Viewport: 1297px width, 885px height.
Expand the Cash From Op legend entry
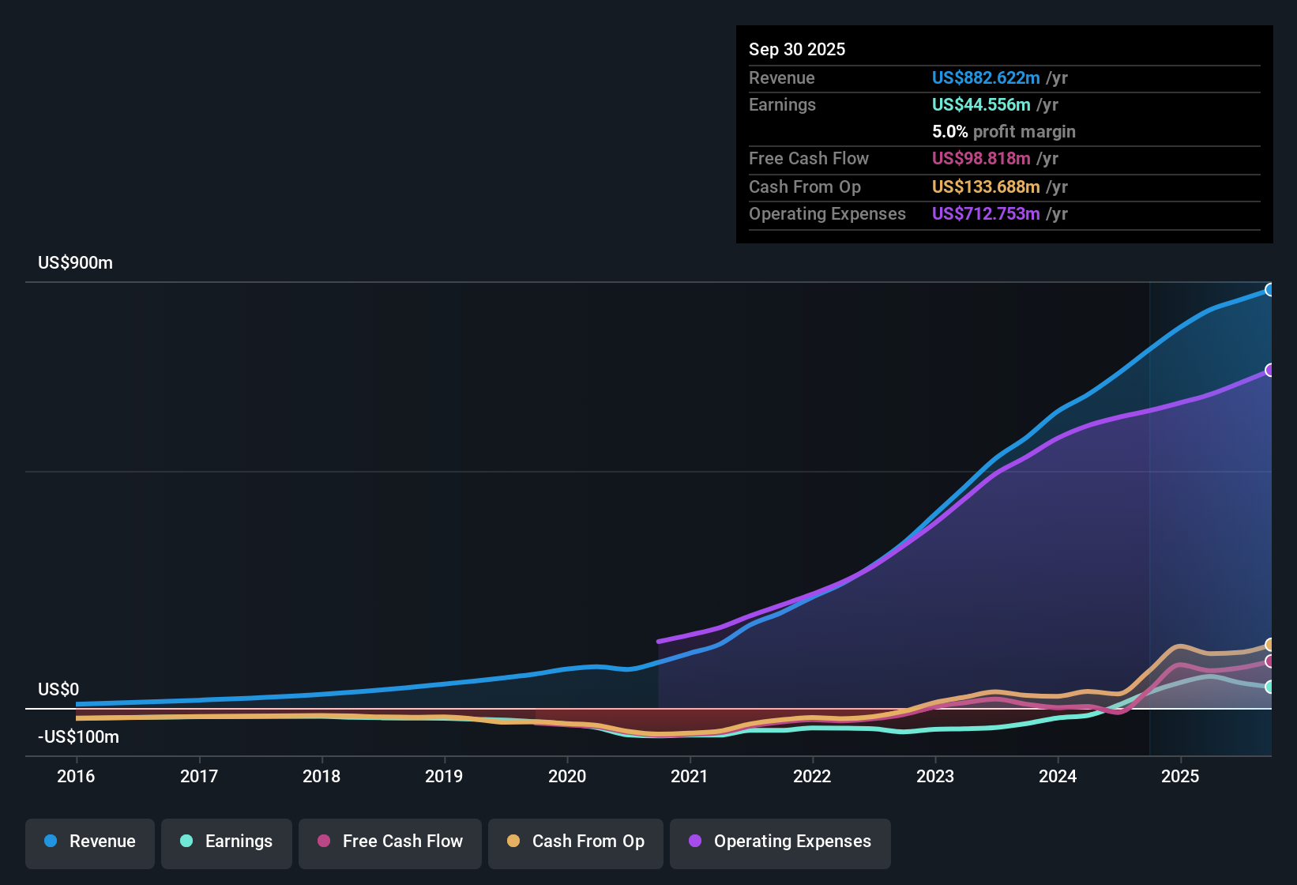(575, 842)
